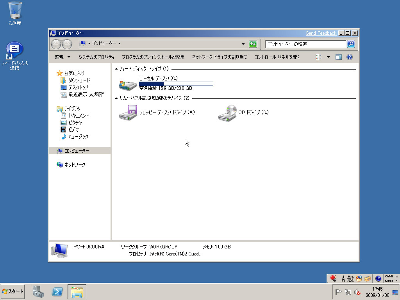Click the blue search magnifier button
400x300 pixels.
351,44
